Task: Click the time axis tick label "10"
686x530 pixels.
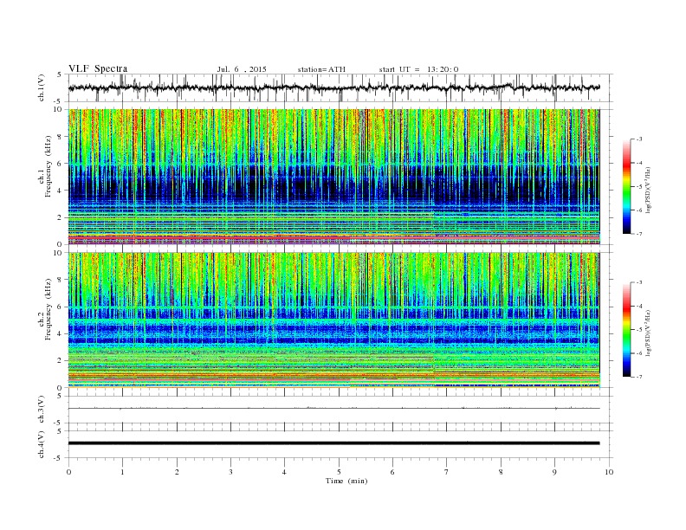Action: coord(609,472)
